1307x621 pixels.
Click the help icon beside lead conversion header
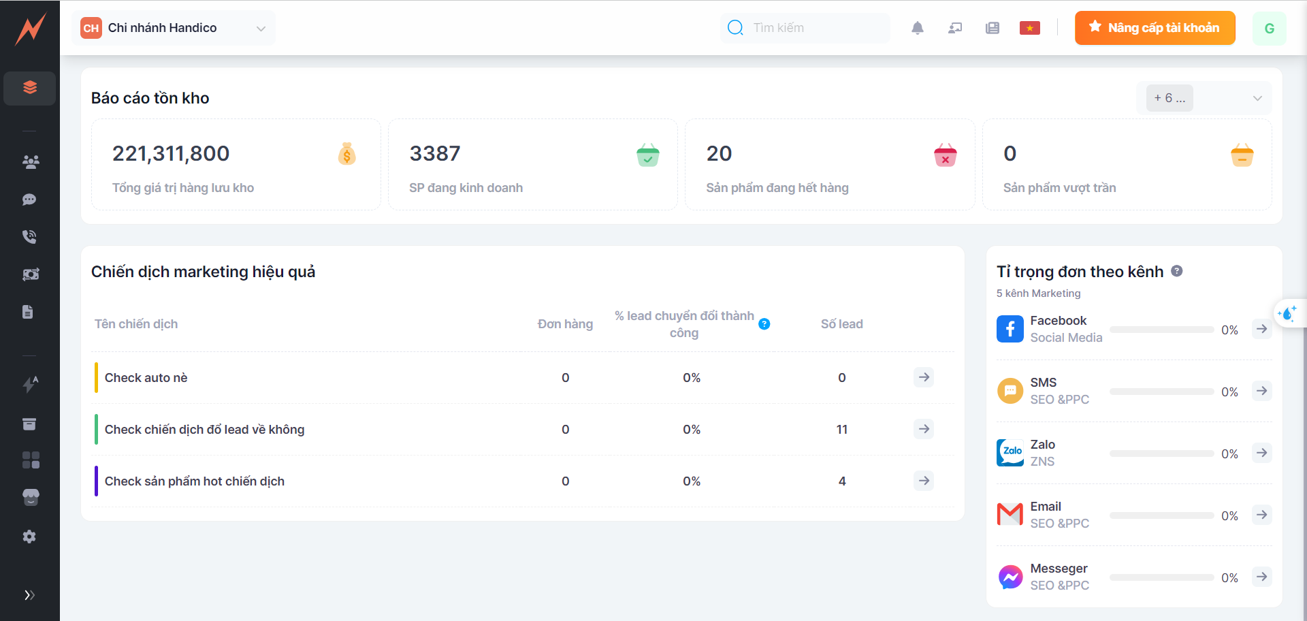(764, 324)
